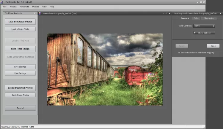
Task: Switch to the Sharpening tab
Action: 209,18
